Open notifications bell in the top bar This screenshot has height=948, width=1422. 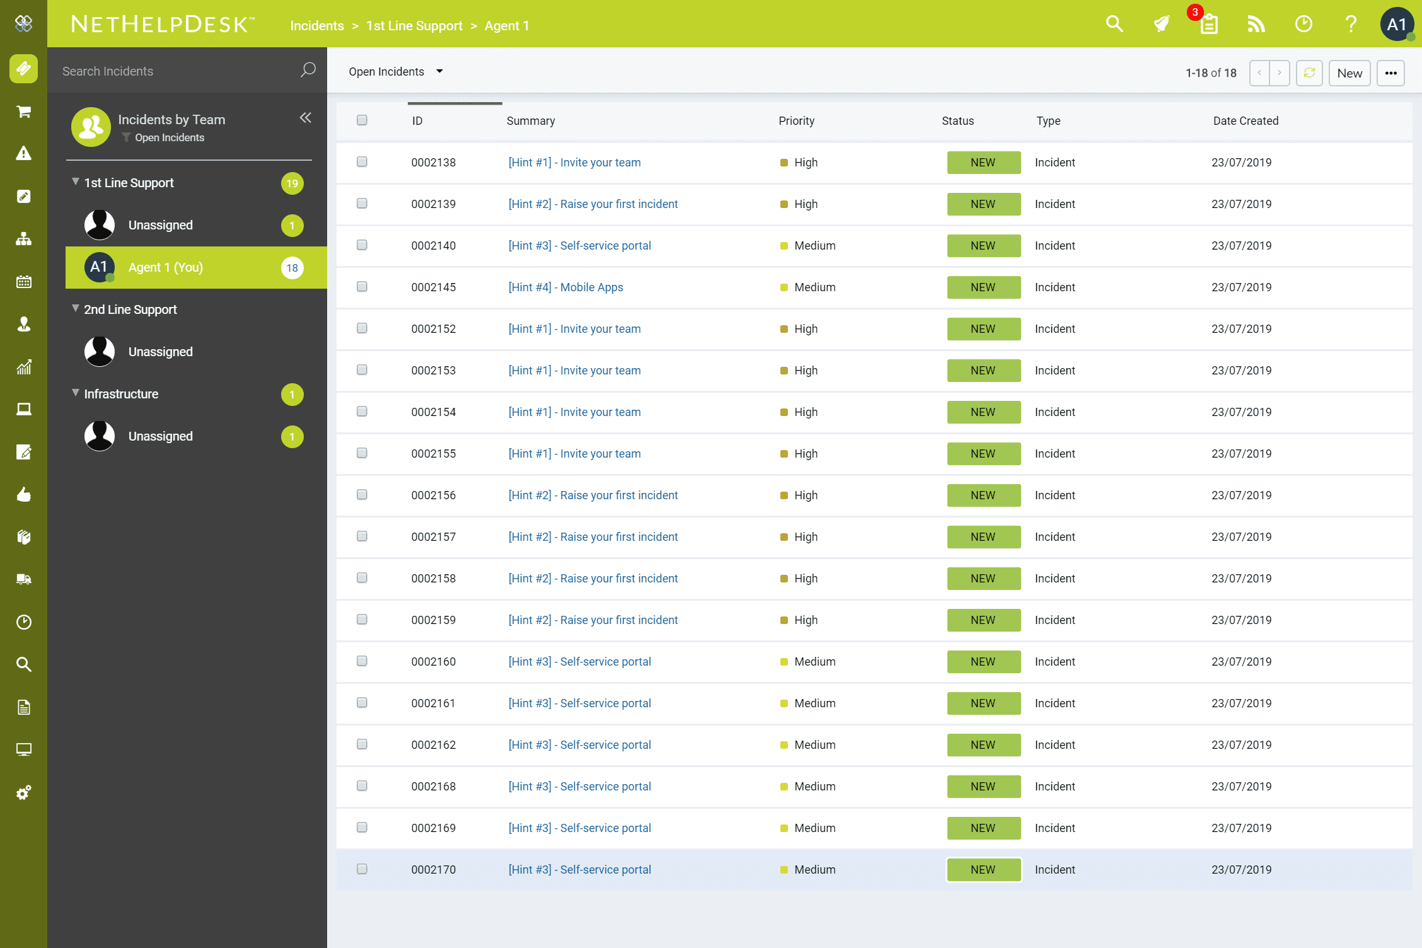point(1162,24)
